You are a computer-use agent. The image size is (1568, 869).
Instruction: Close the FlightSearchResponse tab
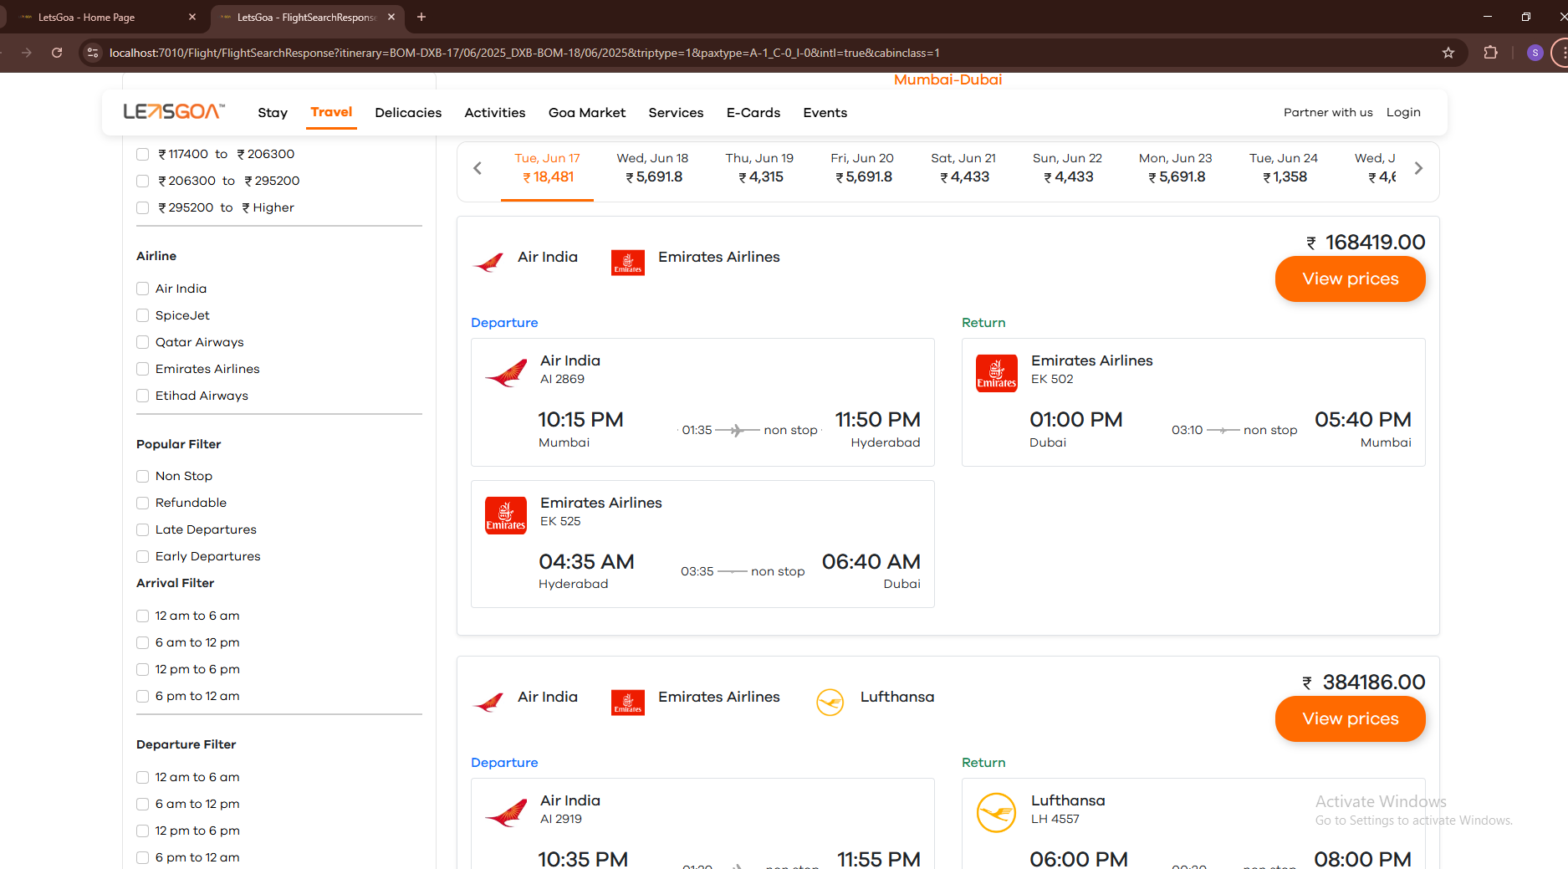[x=391, y=17]
